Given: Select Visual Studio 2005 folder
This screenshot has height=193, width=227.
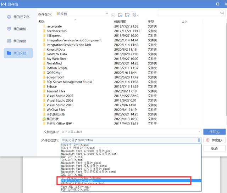Looking at the screenshot, I should pyautogui.click(x=60, y=96).
